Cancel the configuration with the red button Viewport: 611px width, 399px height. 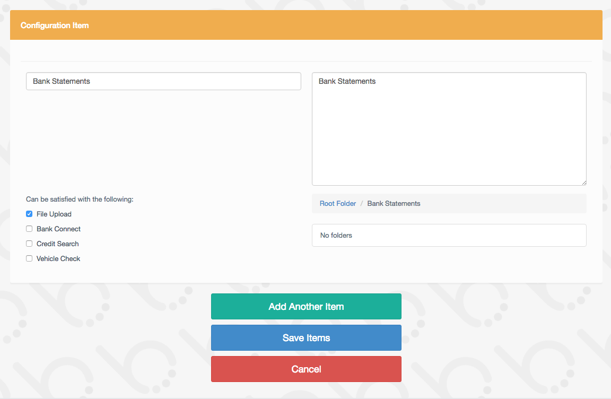pyautogui.click(x=306, y=369)
